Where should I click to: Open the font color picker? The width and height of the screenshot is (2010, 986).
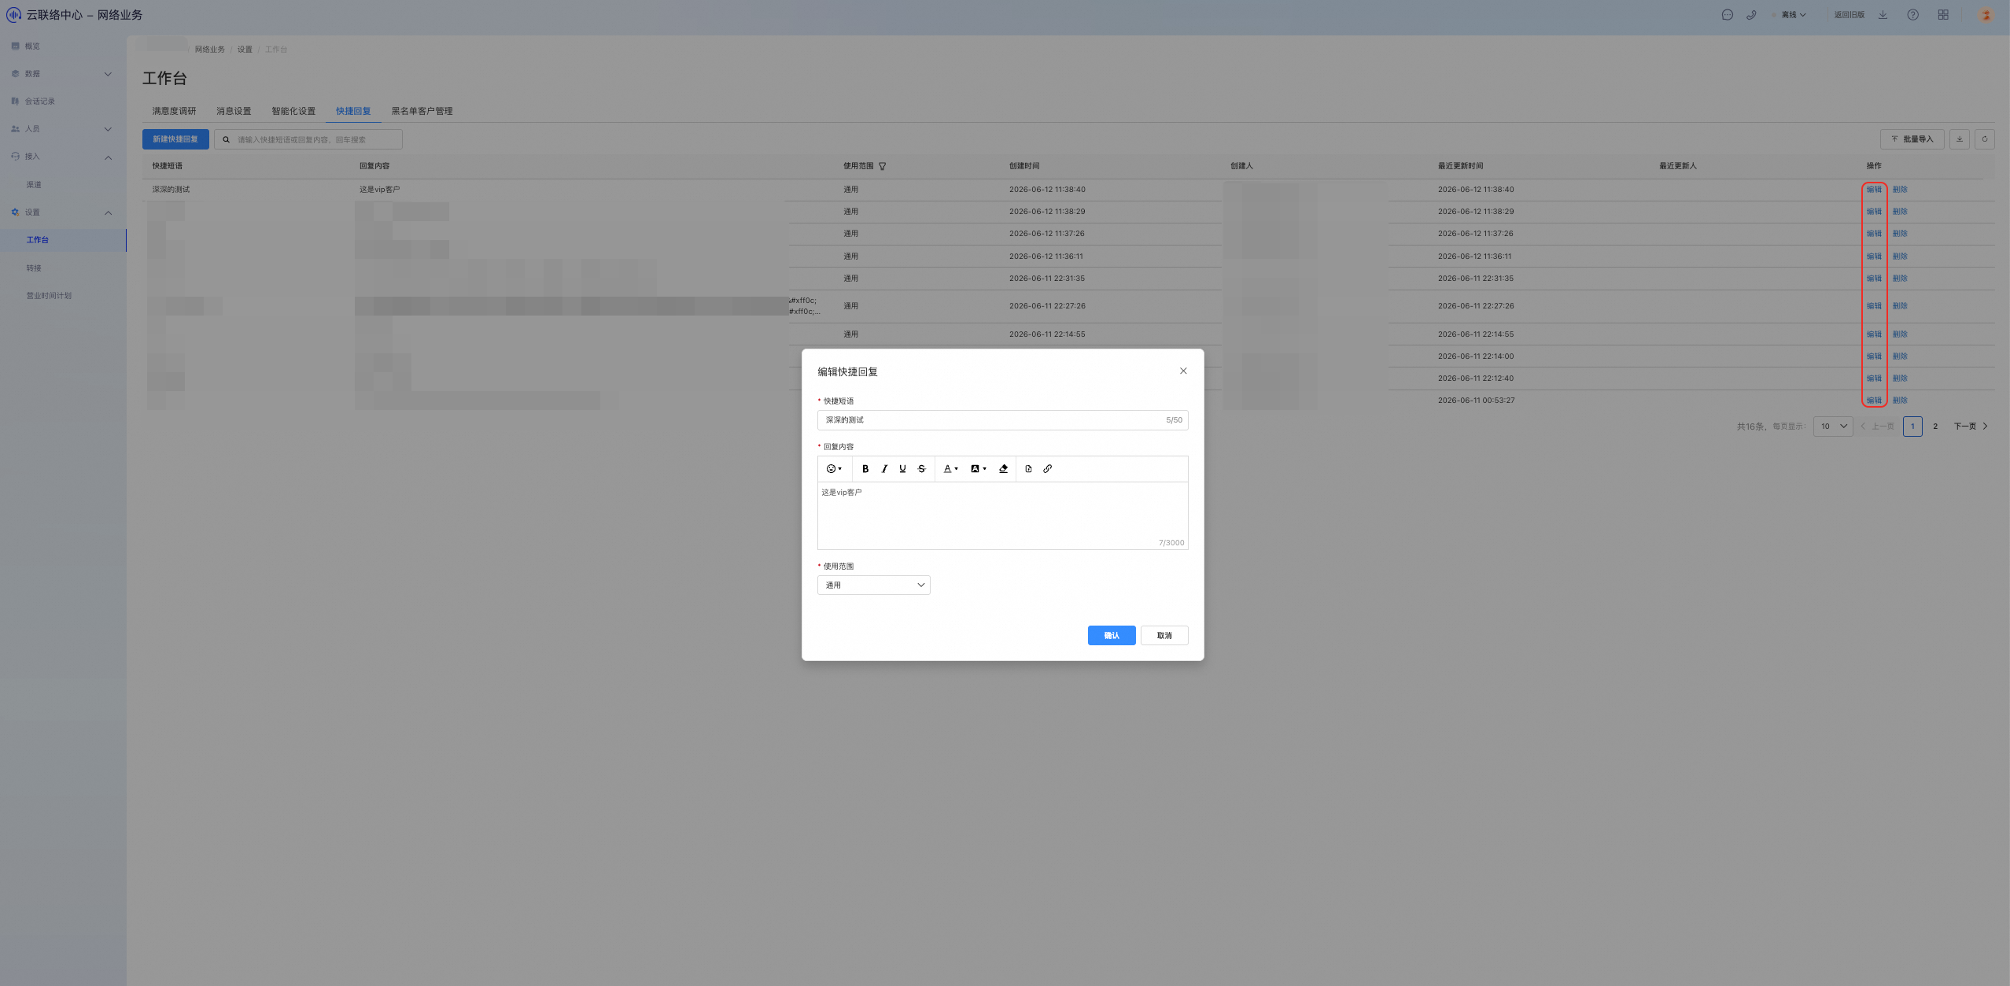click(950, 469)
